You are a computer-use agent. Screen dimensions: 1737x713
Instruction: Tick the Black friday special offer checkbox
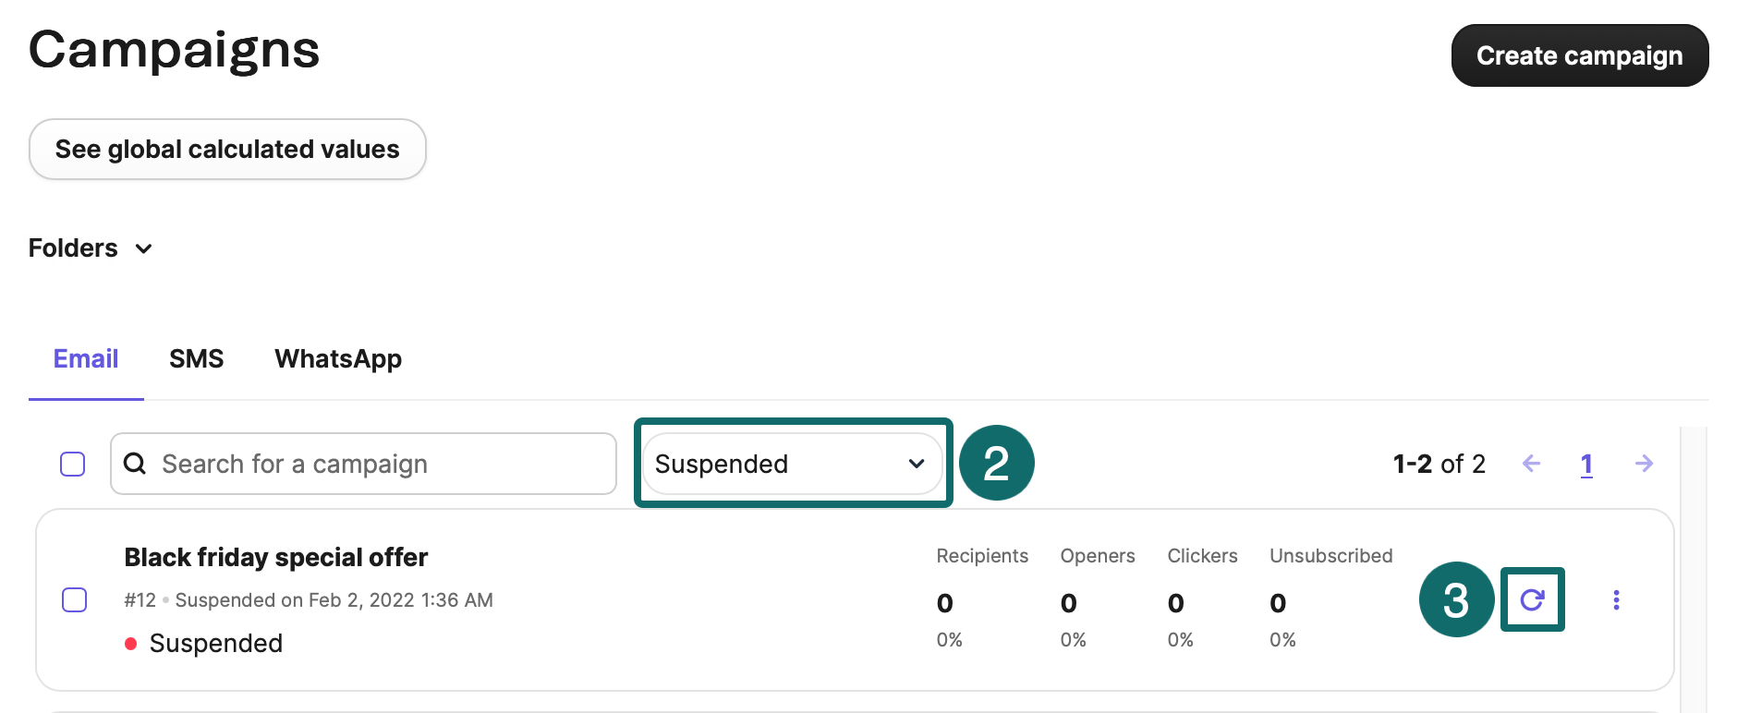click(74, 599)
